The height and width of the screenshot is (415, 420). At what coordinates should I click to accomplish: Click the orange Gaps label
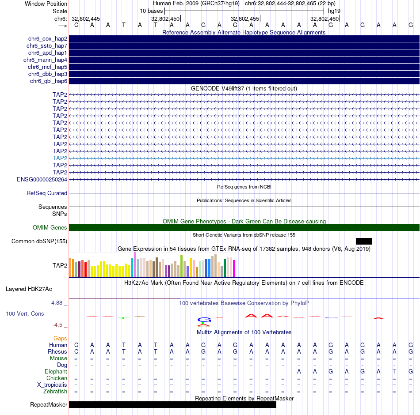coord(60,339)
